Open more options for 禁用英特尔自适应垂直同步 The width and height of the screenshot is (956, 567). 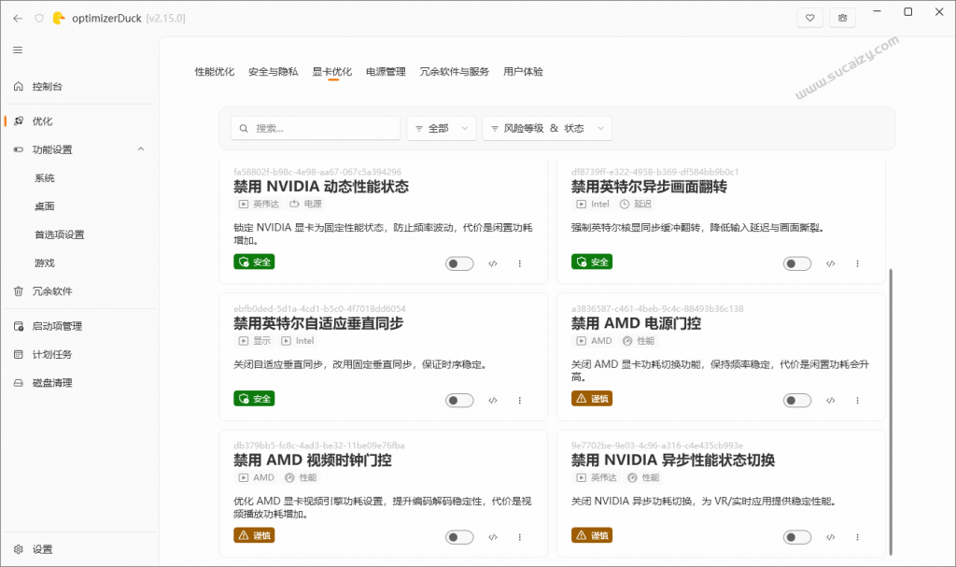click(519, 401)
